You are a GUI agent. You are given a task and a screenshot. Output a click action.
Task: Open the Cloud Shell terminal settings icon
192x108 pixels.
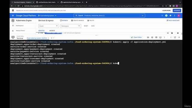152,37
